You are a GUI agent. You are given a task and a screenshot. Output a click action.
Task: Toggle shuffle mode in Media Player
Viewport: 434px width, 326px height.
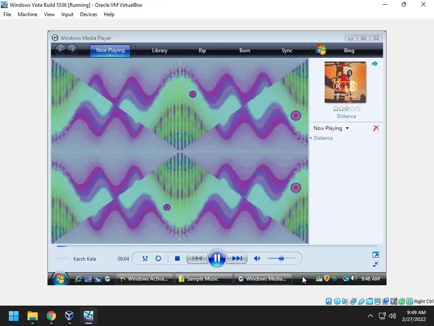tap(145, 259)
